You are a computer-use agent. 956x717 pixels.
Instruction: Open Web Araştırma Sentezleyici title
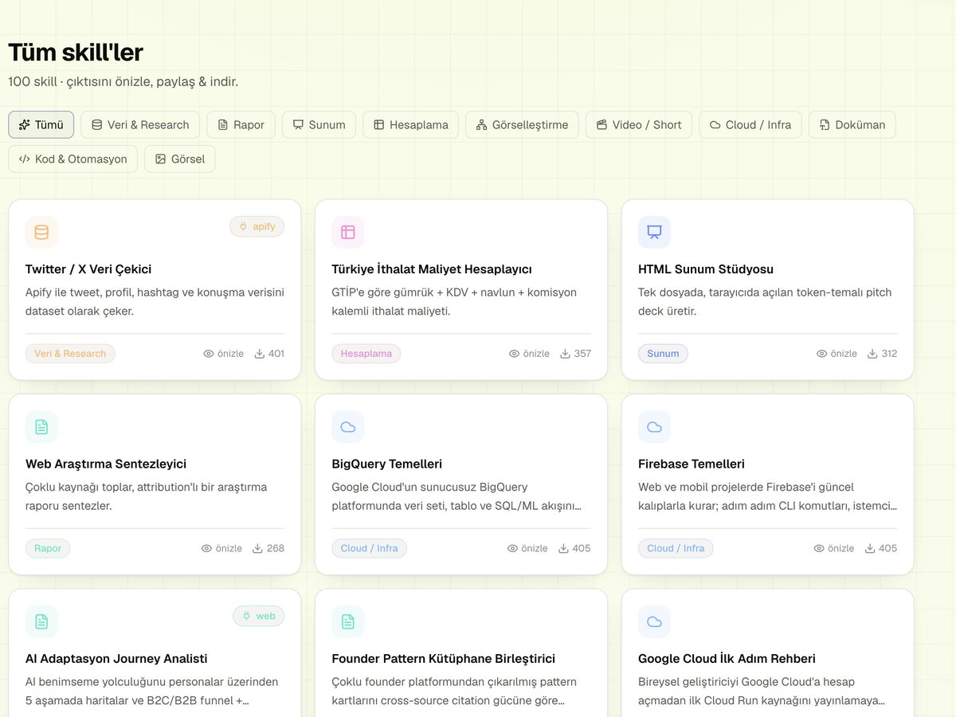point(106,464)
